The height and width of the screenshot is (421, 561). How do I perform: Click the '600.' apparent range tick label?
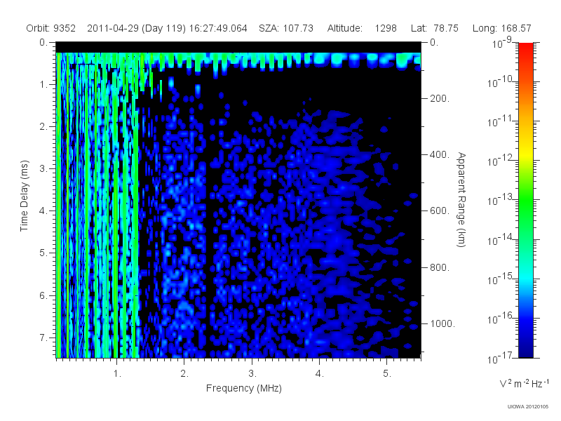tap(440, 211)
